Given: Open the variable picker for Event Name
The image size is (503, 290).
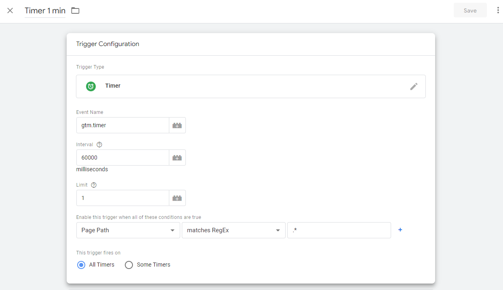Looking at the screenshot, I should pyautogui.click(x=177, y=125).
